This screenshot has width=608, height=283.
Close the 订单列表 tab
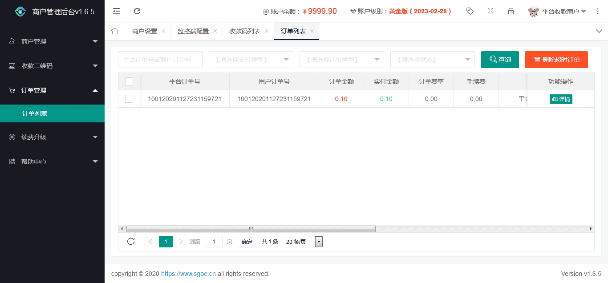[312, 31]
